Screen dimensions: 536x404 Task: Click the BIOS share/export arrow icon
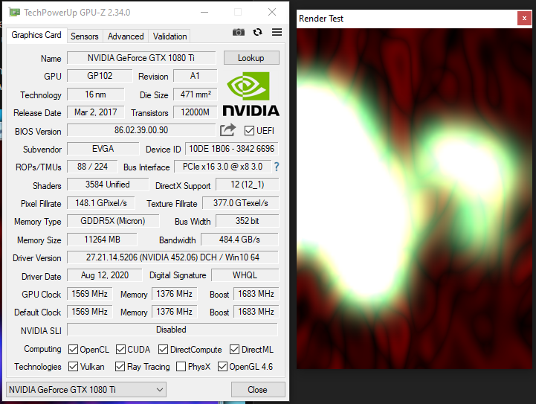228,130
